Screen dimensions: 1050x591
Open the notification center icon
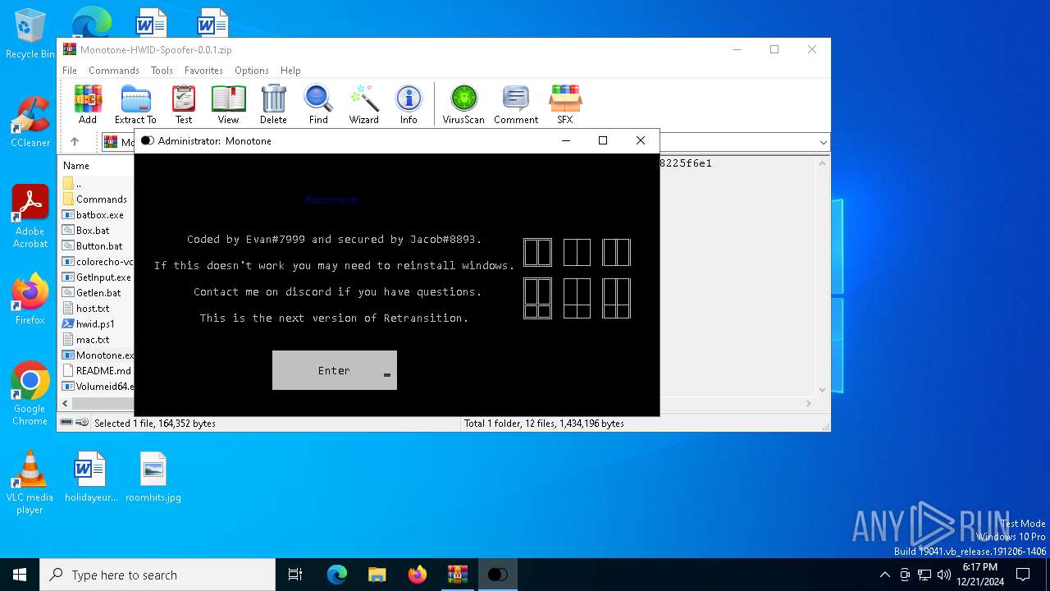coord(1023,575)
